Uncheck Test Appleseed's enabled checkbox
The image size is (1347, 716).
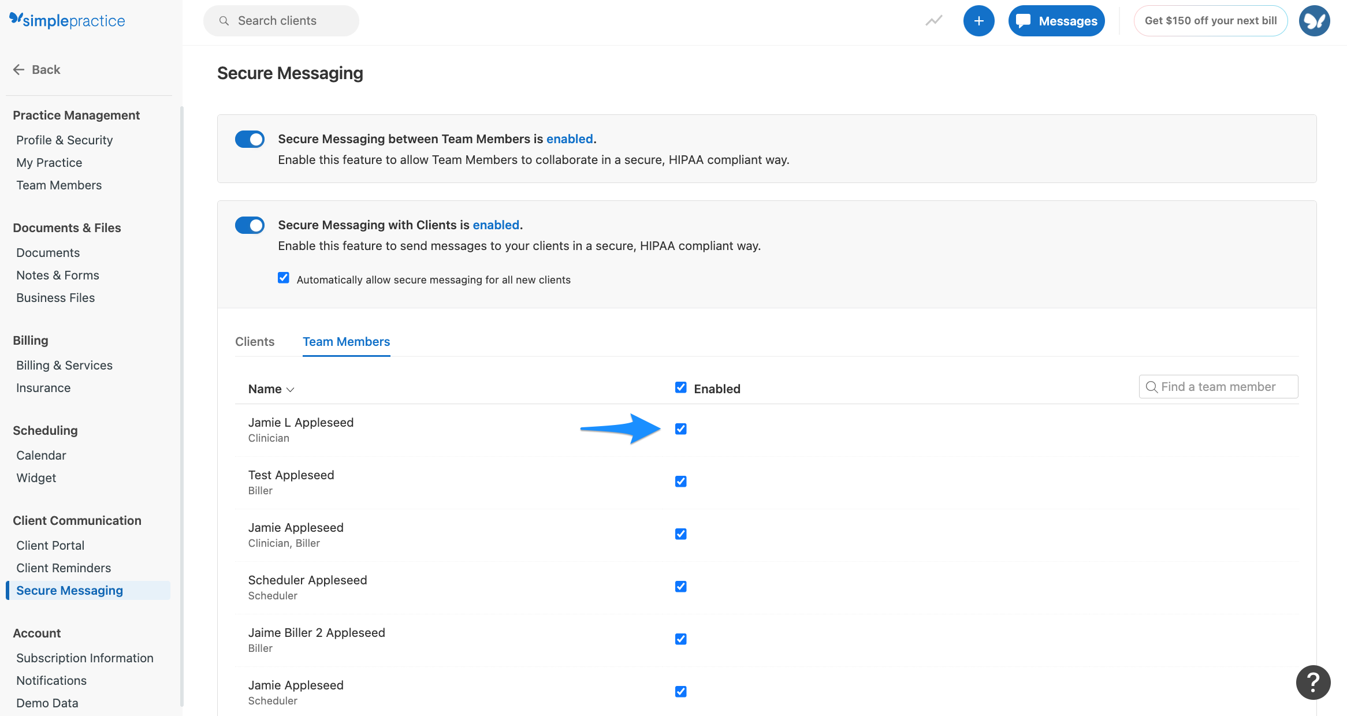point(680,481)
